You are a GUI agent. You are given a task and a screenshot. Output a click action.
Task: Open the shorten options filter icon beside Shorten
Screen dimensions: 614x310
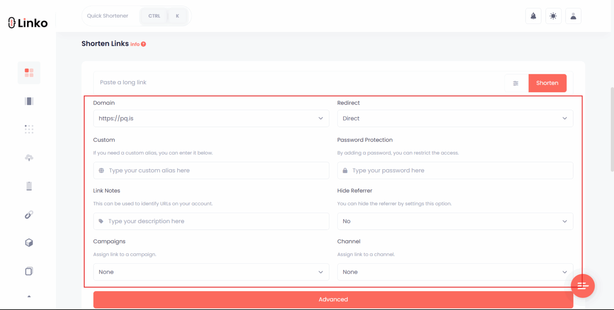[x=516, y=83]
